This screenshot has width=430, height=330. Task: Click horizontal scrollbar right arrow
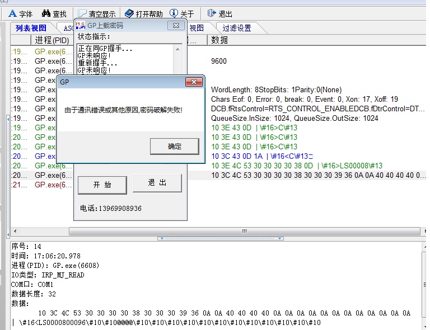(420, 231)
